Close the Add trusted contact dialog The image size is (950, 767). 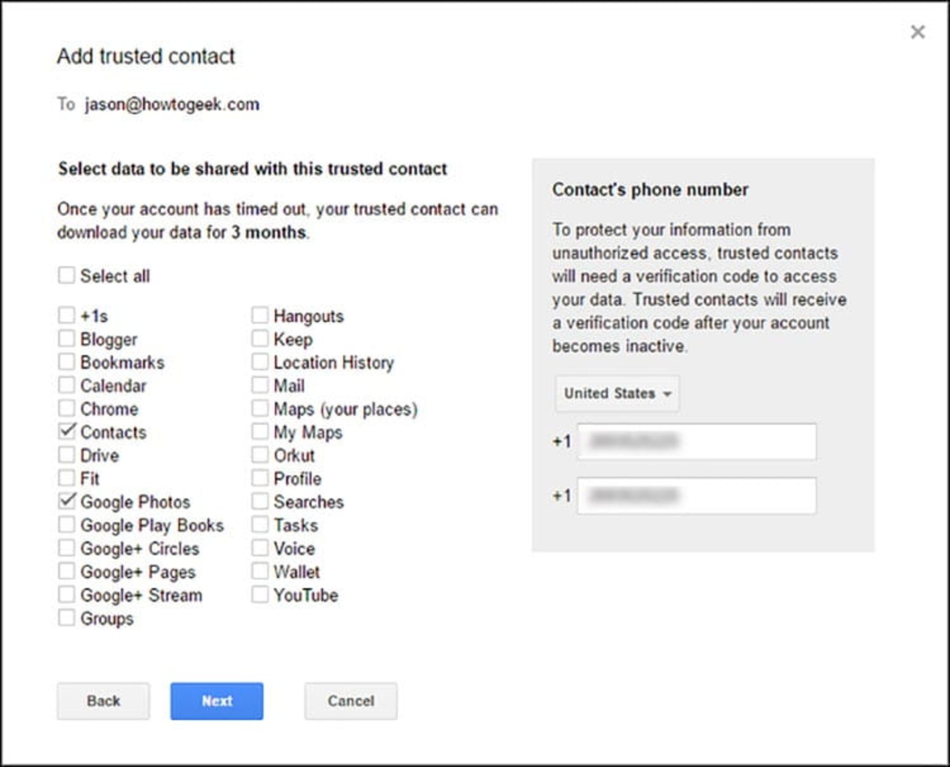pos(917,32)
